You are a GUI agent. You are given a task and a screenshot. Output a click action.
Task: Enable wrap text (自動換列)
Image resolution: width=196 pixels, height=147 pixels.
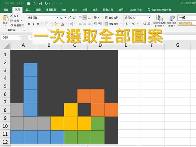click(x=112, y=18)
